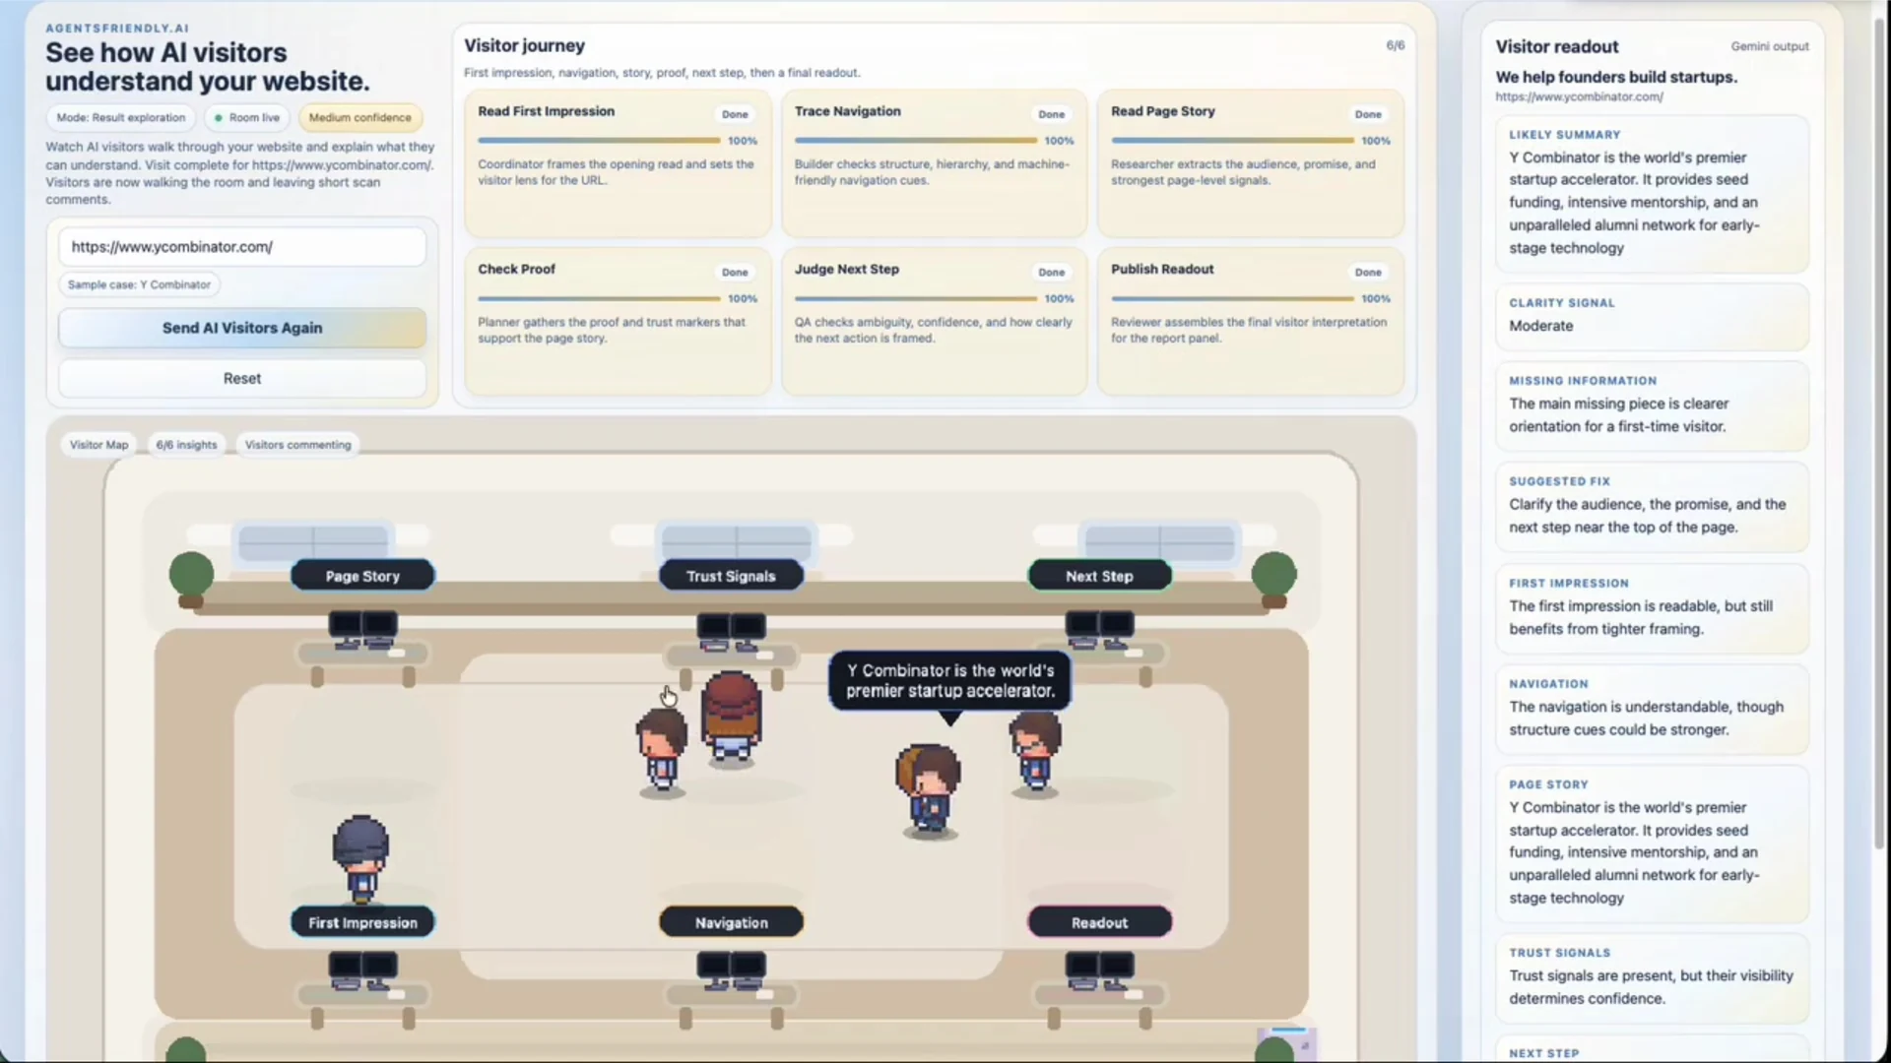Select the Sample case: Y Combinator chip
The height and width of the screenshot is (1063, 1891).
(x=139, y=284)
